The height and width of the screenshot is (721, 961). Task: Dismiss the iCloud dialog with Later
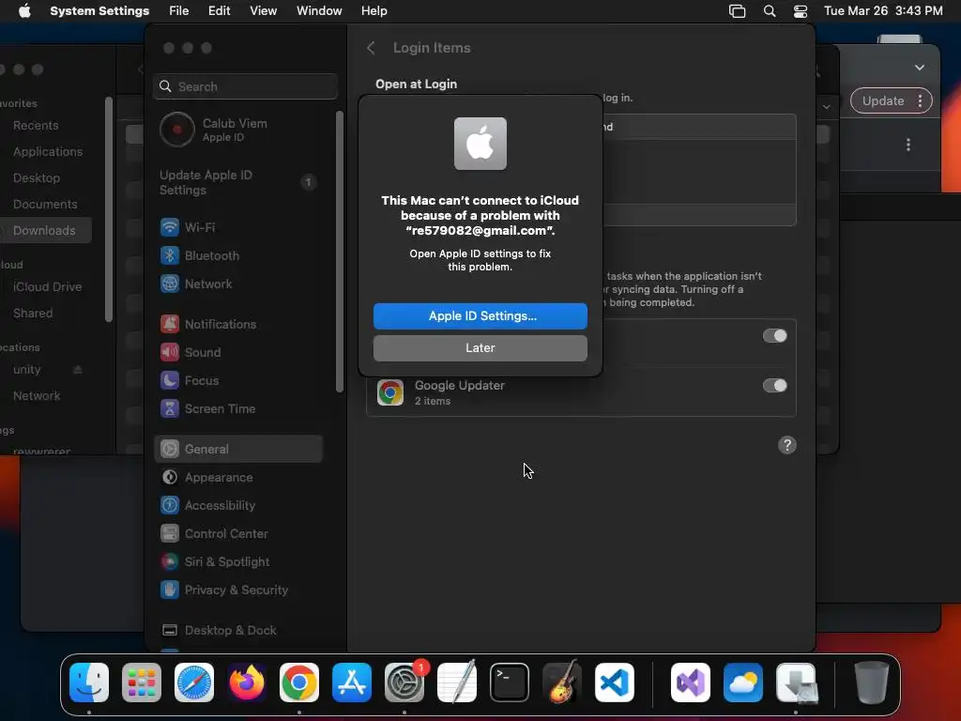pyautogui.click(x=480, y=347)
